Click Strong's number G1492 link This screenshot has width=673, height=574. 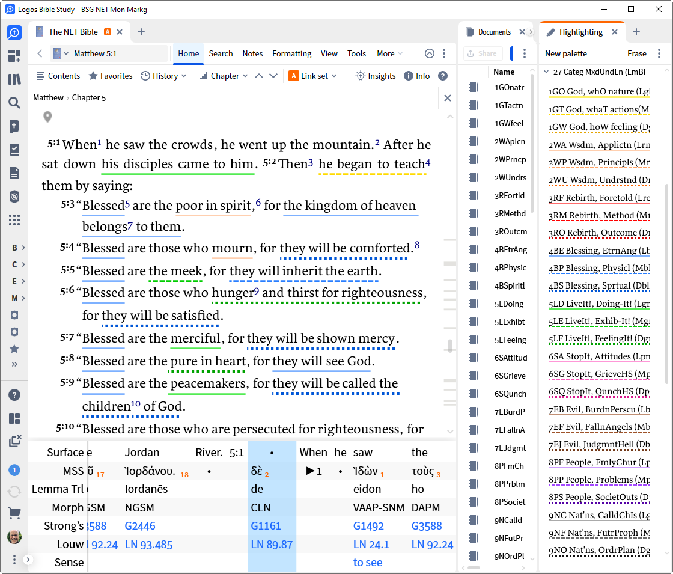368,526
